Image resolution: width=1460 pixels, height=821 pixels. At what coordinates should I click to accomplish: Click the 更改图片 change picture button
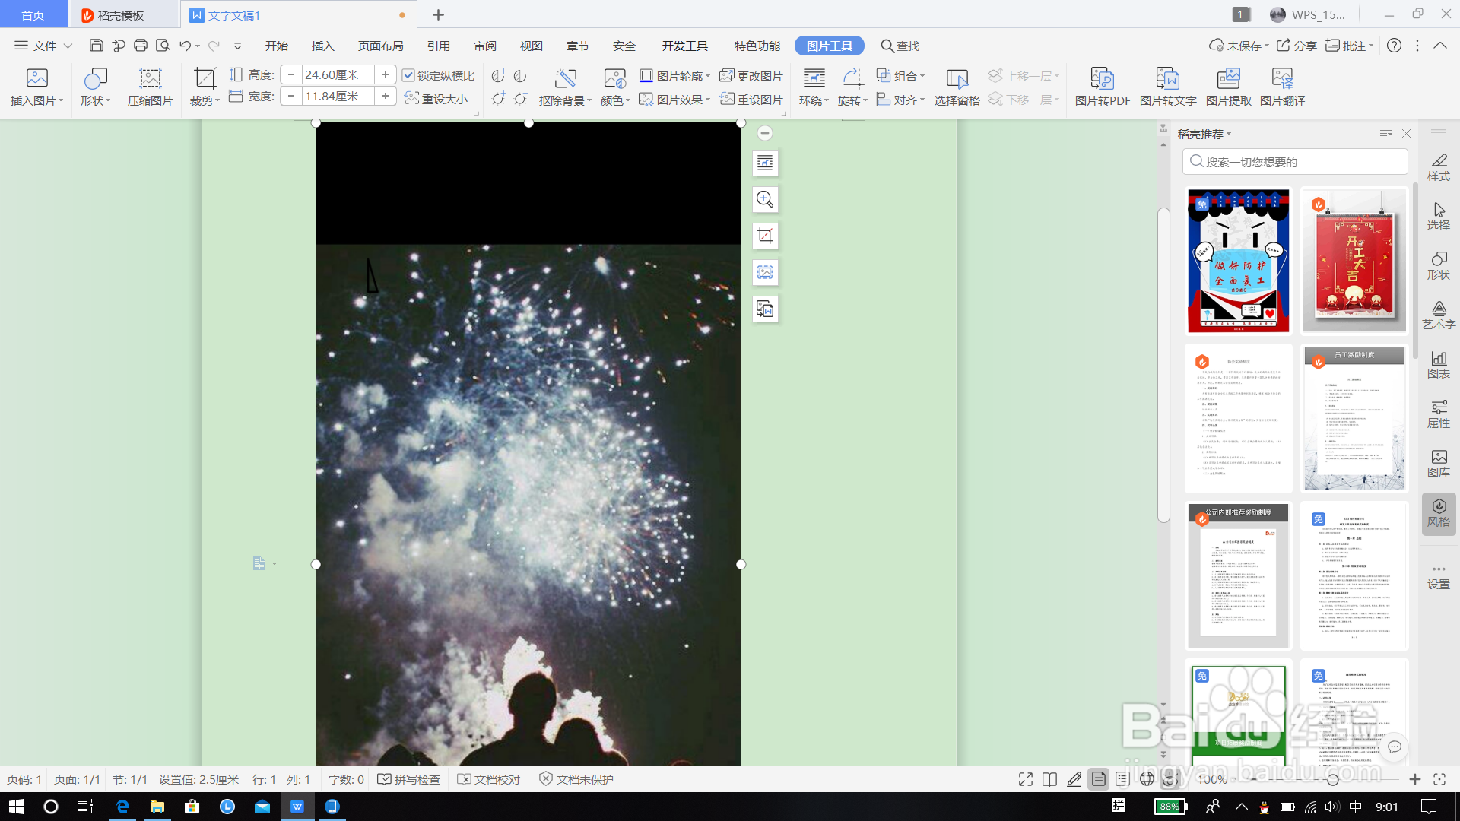click(x=751, y=76)
